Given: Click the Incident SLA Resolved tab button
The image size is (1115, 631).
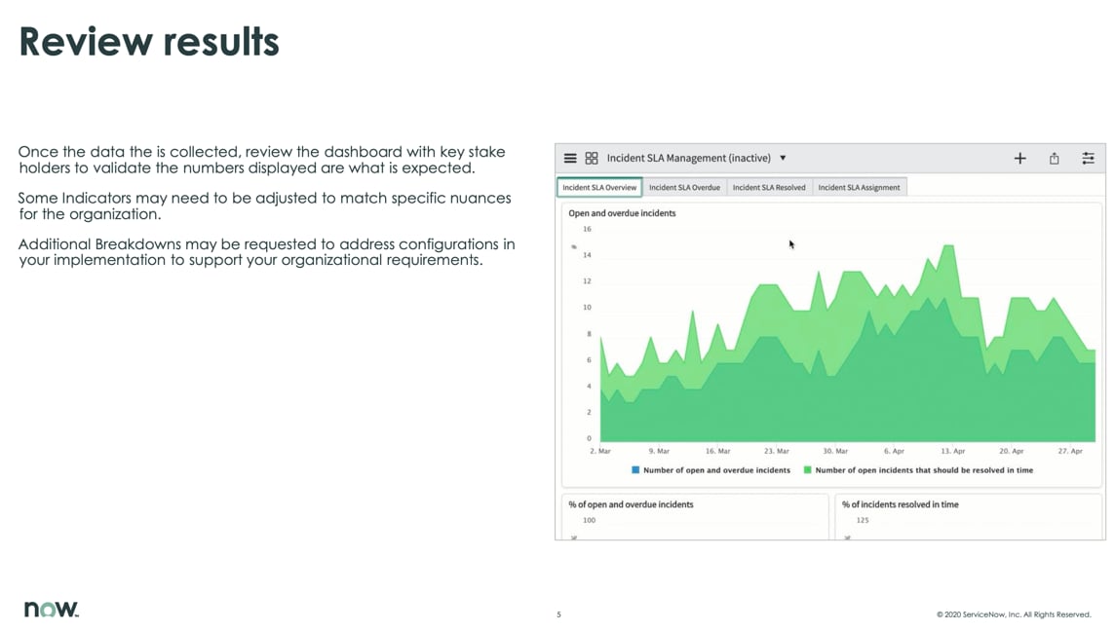Looking at the screenshot, I should point(769,185).
